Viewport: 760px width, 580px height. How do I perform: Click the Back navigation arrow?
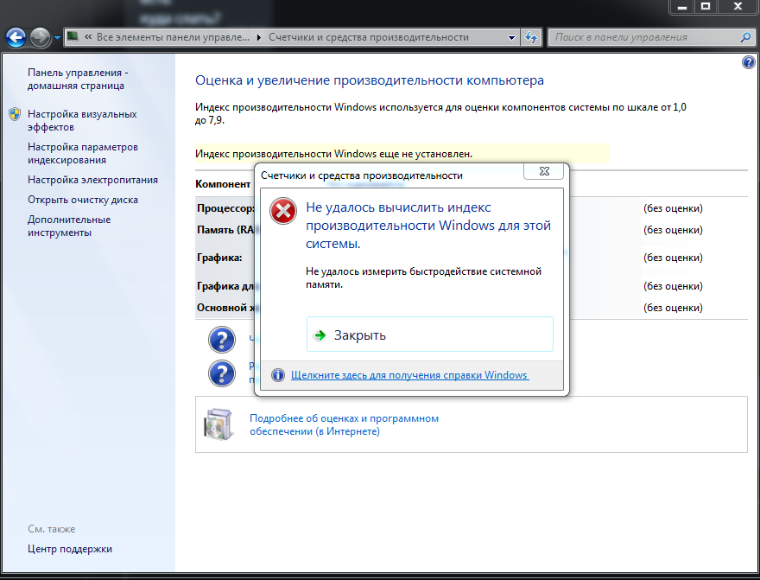click(x=16, y=37)
